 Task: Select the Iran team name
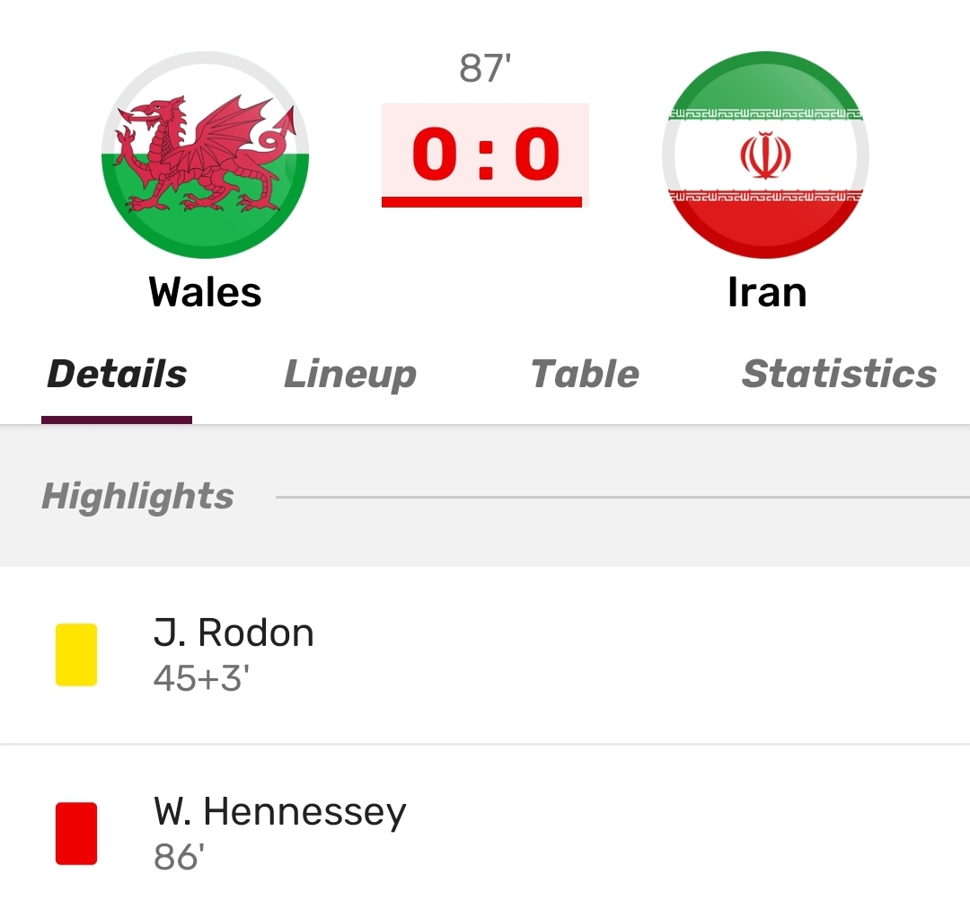point(766,292)
